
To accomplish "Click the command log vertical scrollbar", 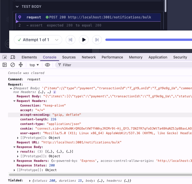I will (166, 6).
